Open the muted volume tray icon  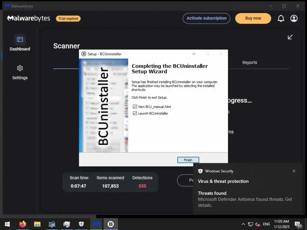tap(257, 224)
